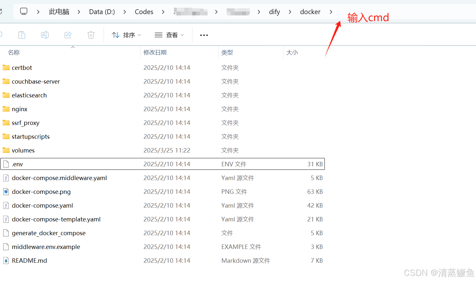Sort files by 修改日期 column header
Screen dimensions: 476x281
click(155, 52)
